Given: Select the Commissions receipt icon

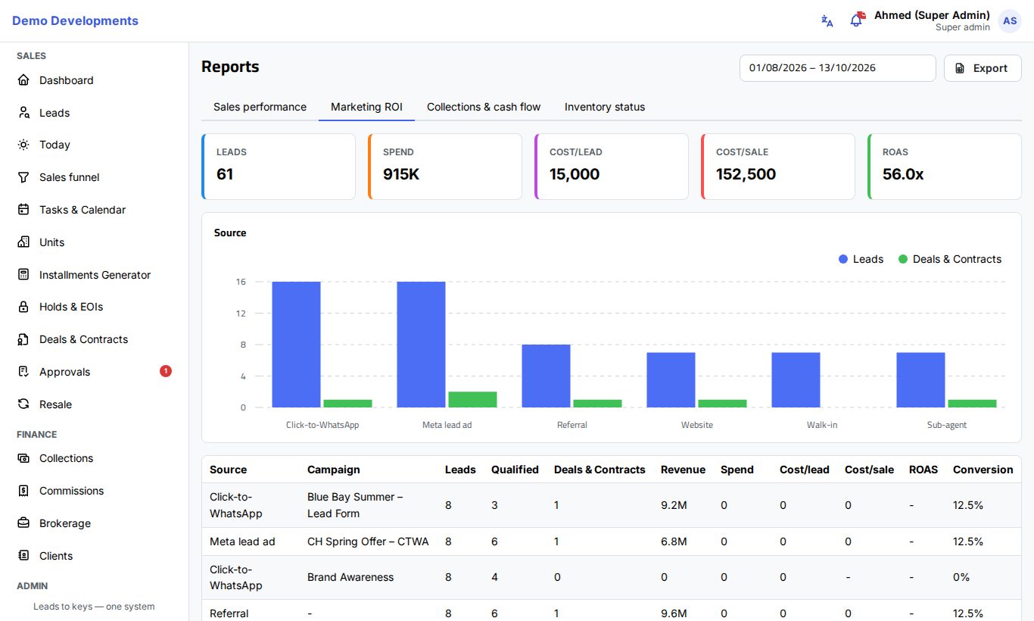Looking at the screenshot, I should pyautogui.click(x=23, y=491).
